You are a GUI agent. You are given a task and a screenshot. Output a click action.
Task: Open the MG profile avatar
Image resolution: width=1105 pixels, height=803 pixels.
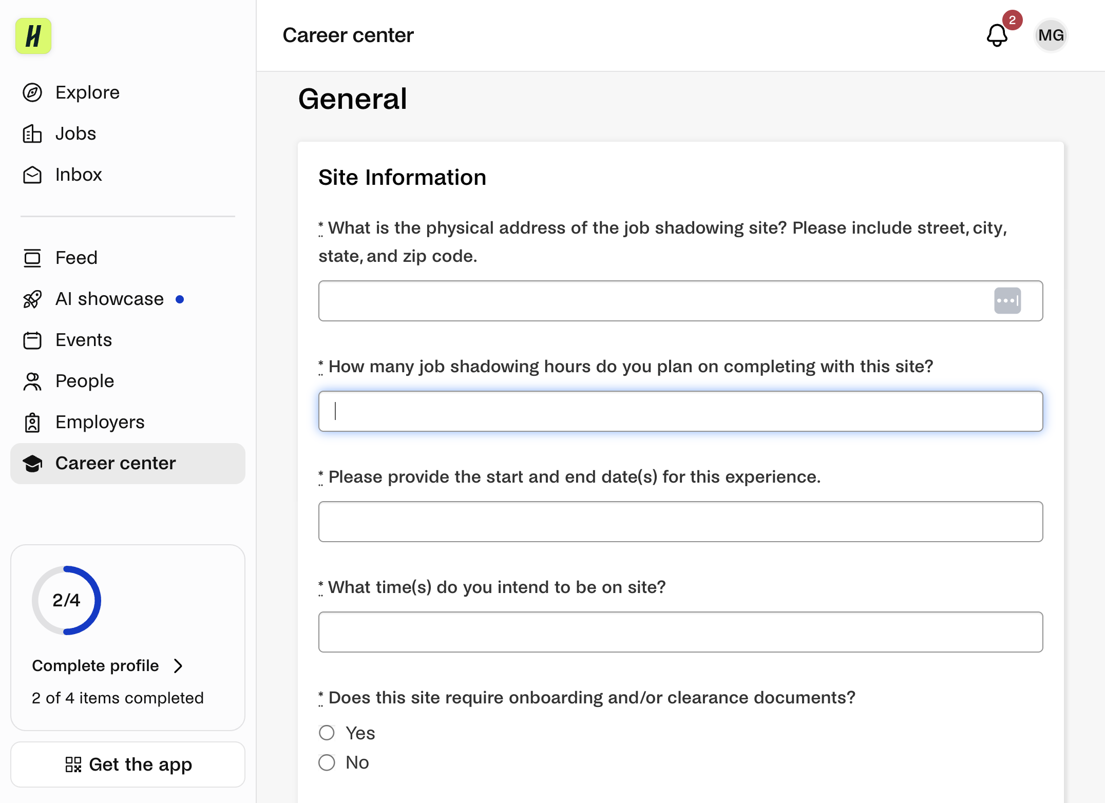pyautogui.click(x=1051, y=35)
